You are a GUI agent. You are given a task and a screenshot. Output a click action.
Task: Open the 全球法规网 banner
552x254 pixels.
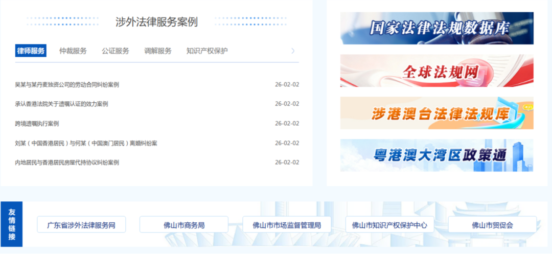[x=436, y=71]
